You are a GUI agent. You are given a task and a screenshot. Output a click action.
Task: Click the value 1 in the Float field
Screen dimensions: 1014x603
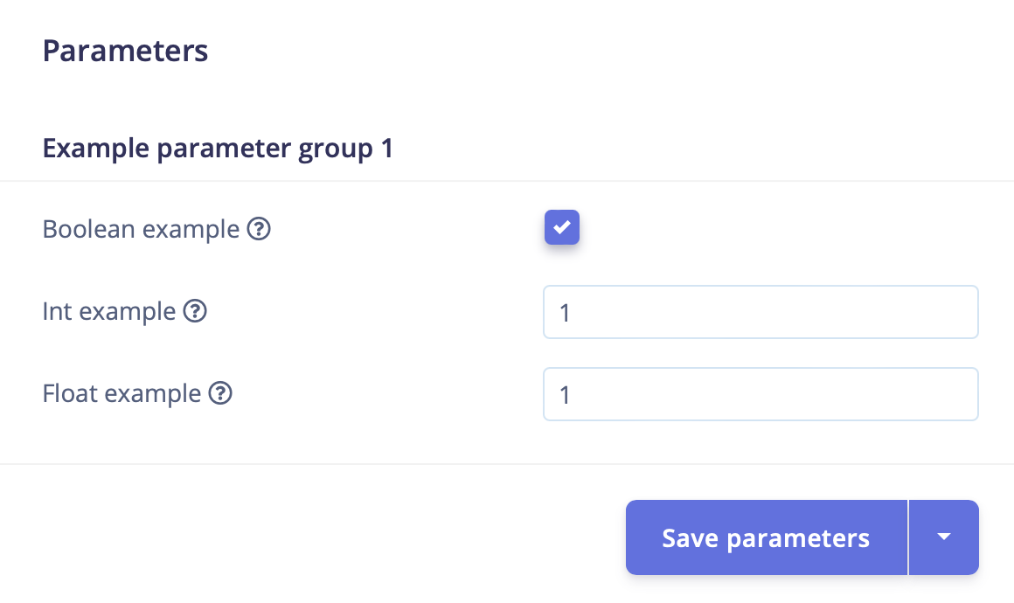point(565,395)
